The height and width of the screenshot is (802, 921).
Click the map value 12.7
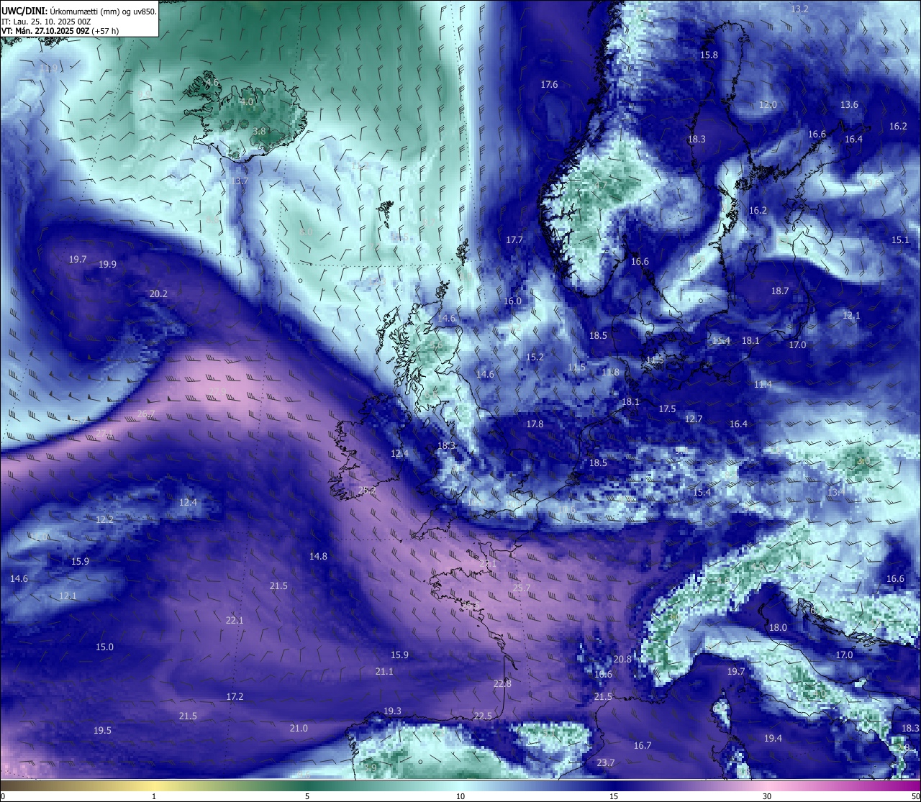(694, 419)
